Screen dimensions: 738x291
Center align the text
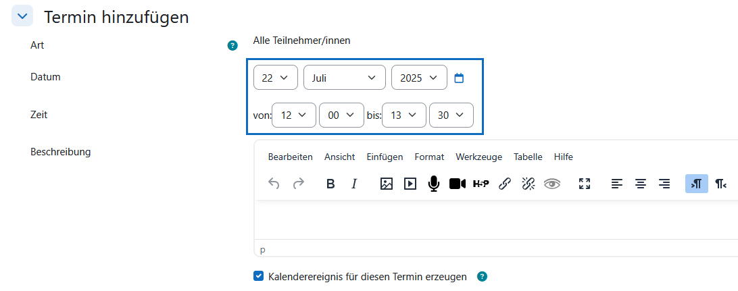pos(640,184)
